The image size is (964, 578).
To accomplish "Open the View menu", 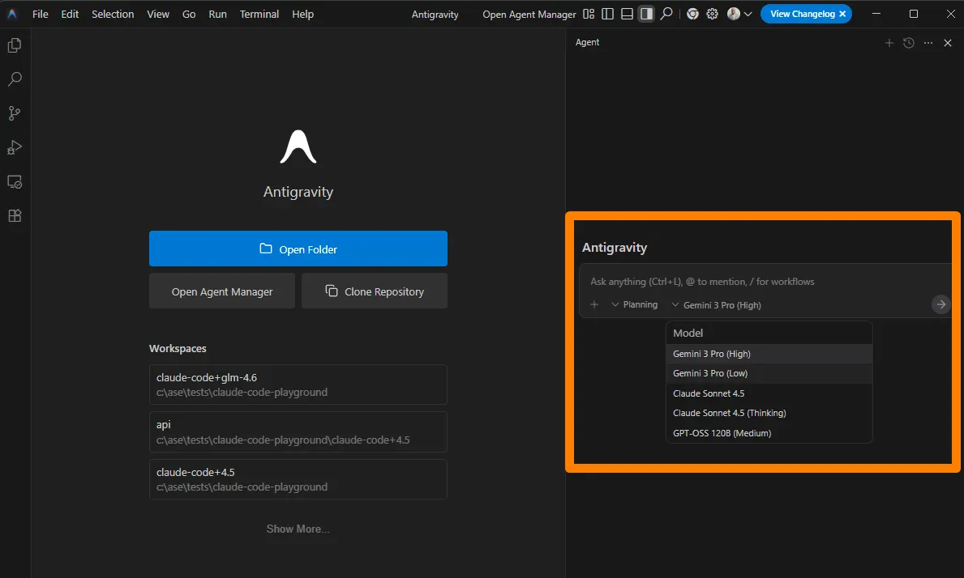I will (x=158, y=14).
